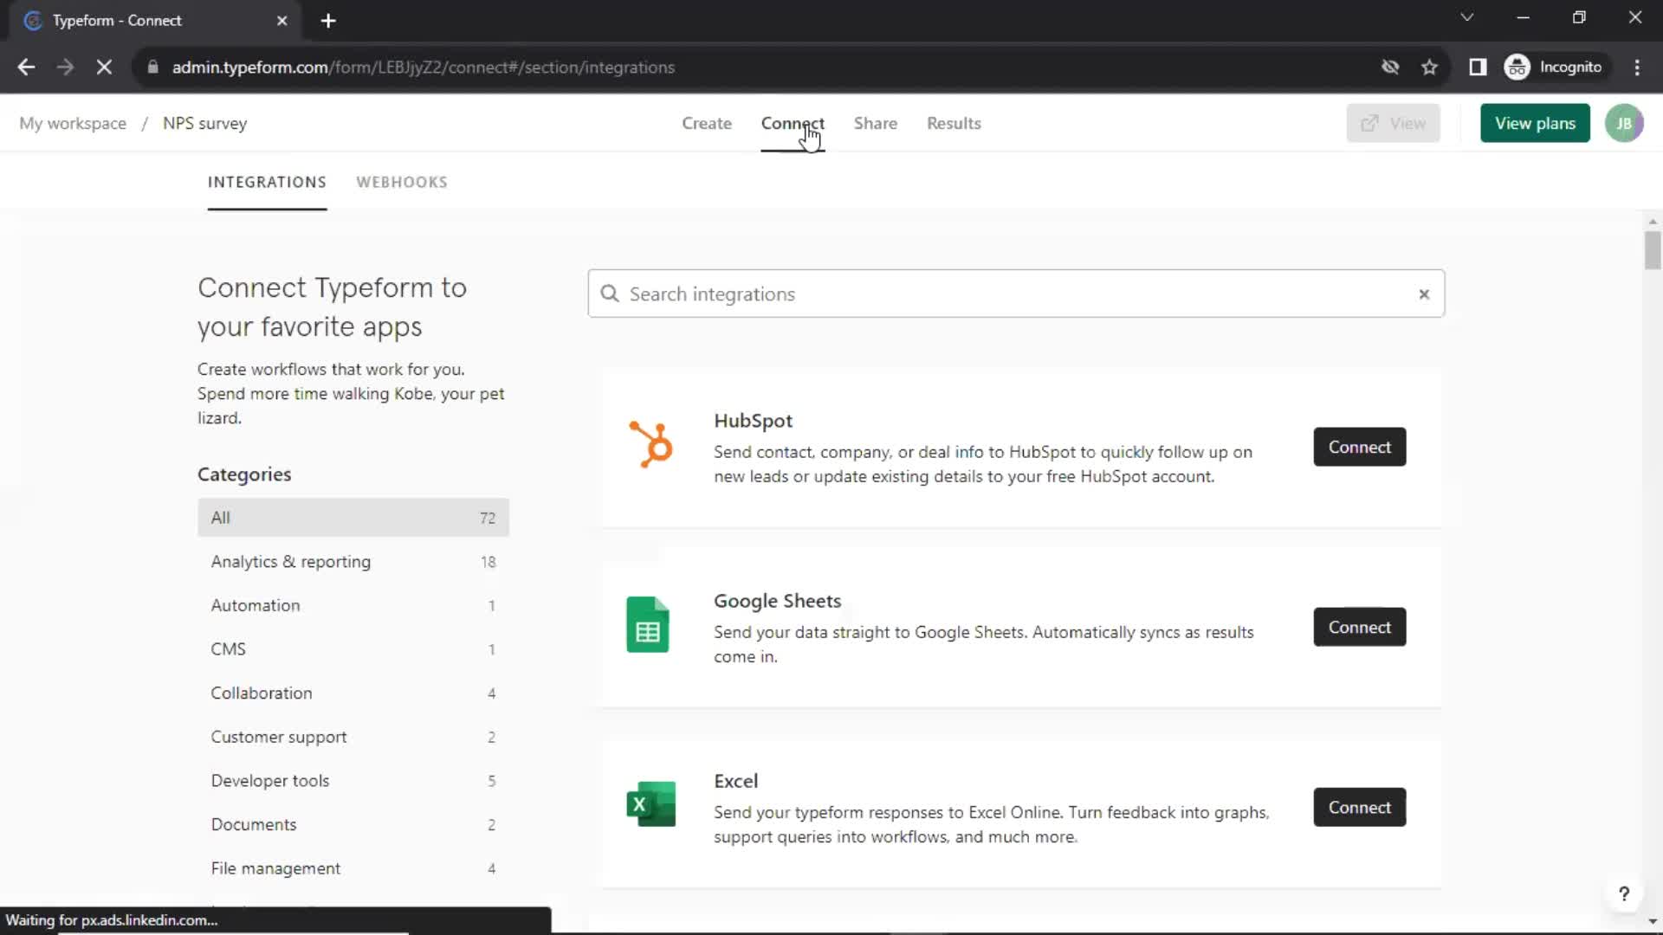Open the browser side panel icon
This screenshot has height=935, width=1663.
point(1478,67)
